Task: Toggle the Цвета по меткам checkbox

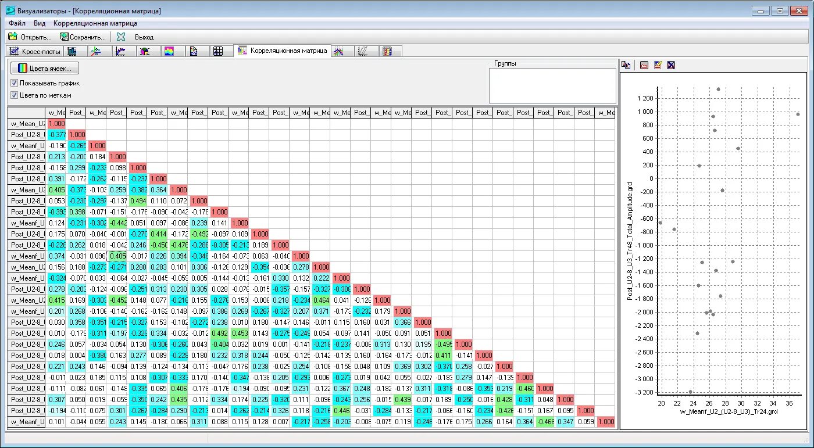Action: tap(15, 95)
